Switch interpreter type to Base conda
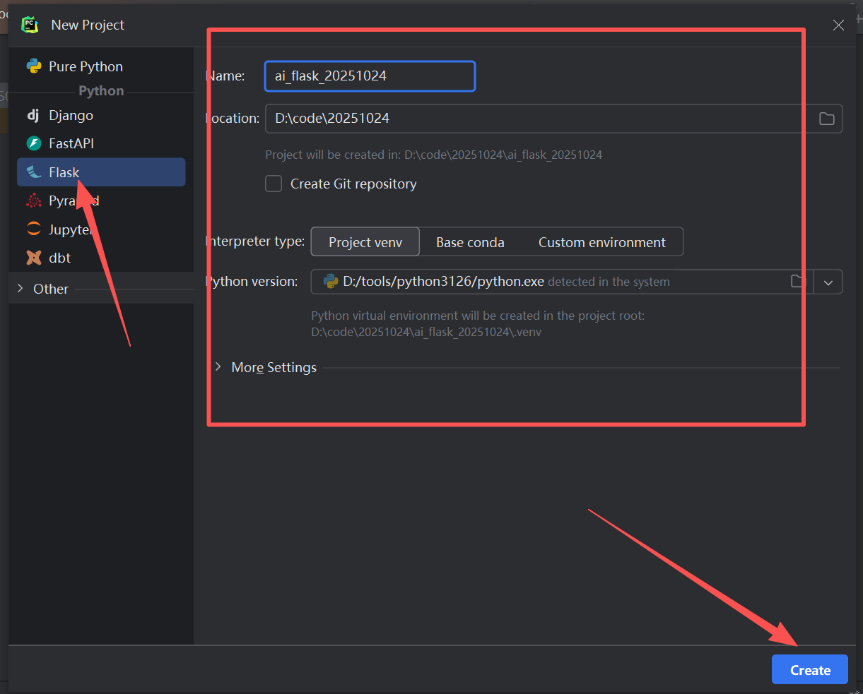 (x=470, y=242)
